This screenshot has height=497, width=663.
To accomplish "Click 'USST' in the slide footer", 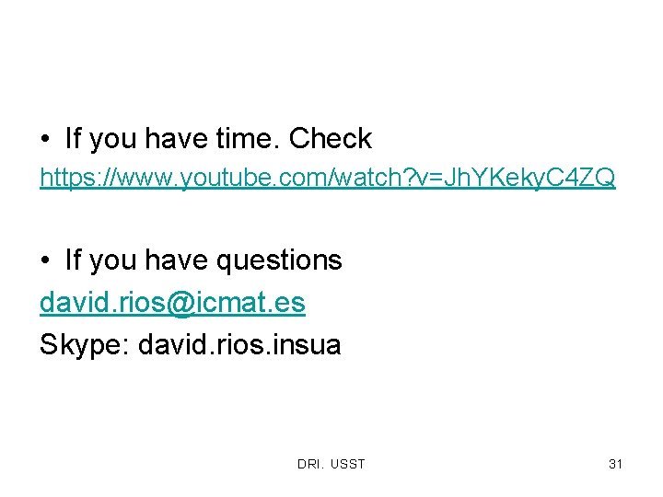I will [x=347, y=464].
